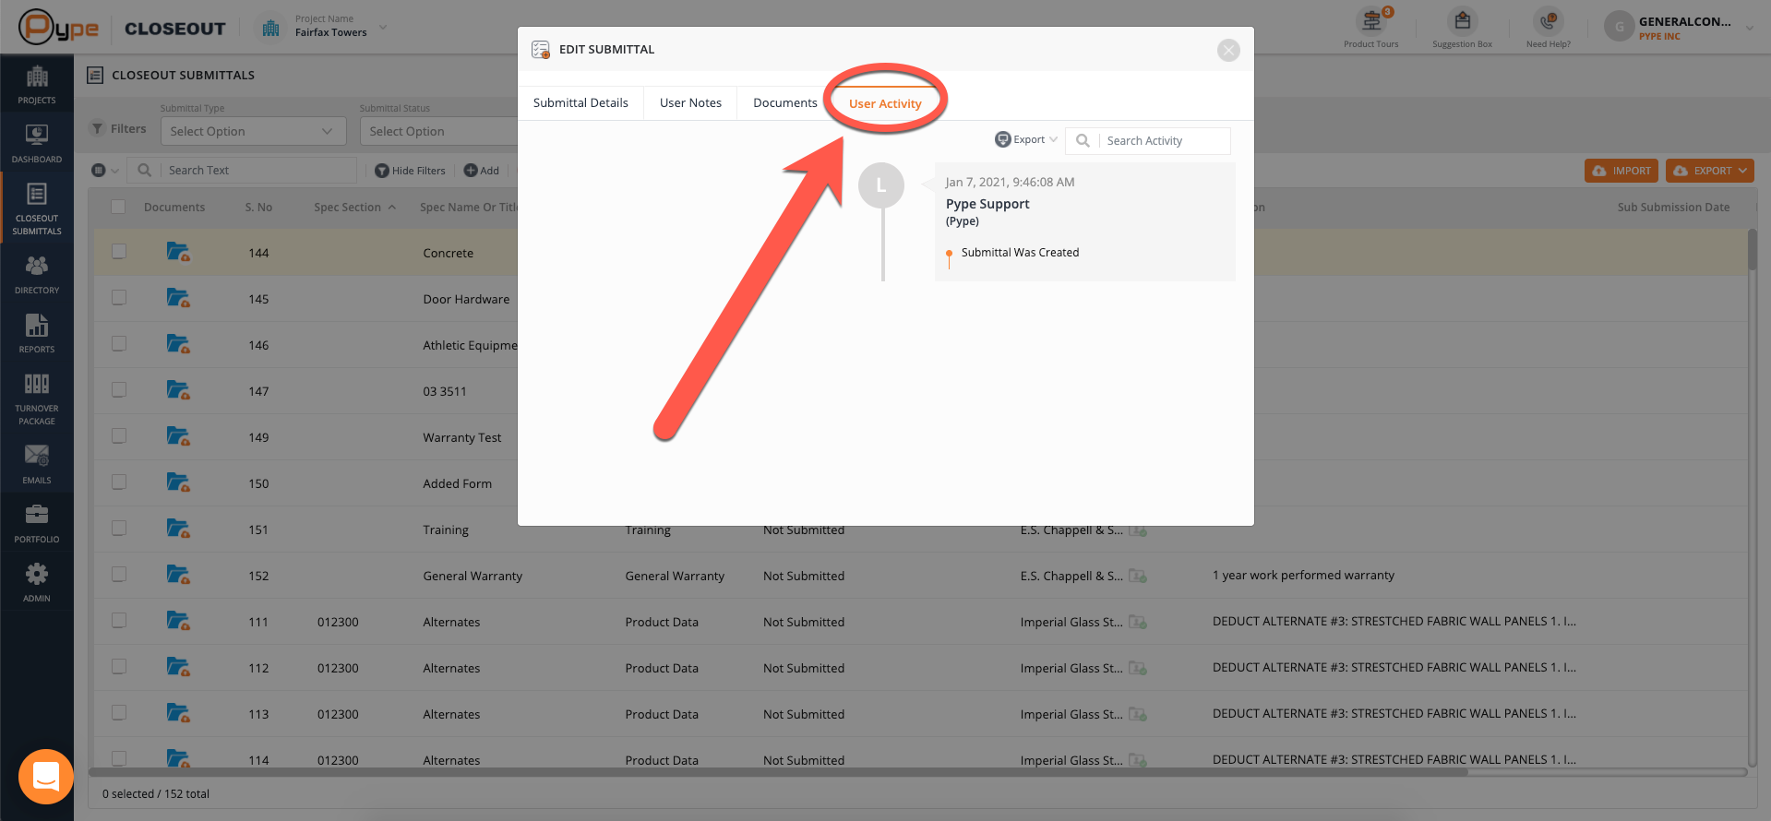
Task: Check the box for row 152 General Warranty
Action: point(119,574)
